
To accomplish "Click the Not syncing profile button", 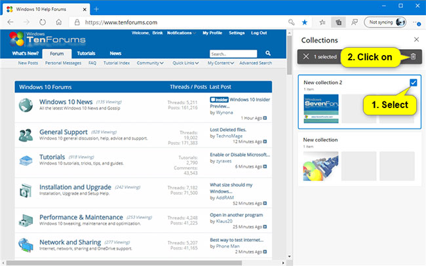I will 385,22.
